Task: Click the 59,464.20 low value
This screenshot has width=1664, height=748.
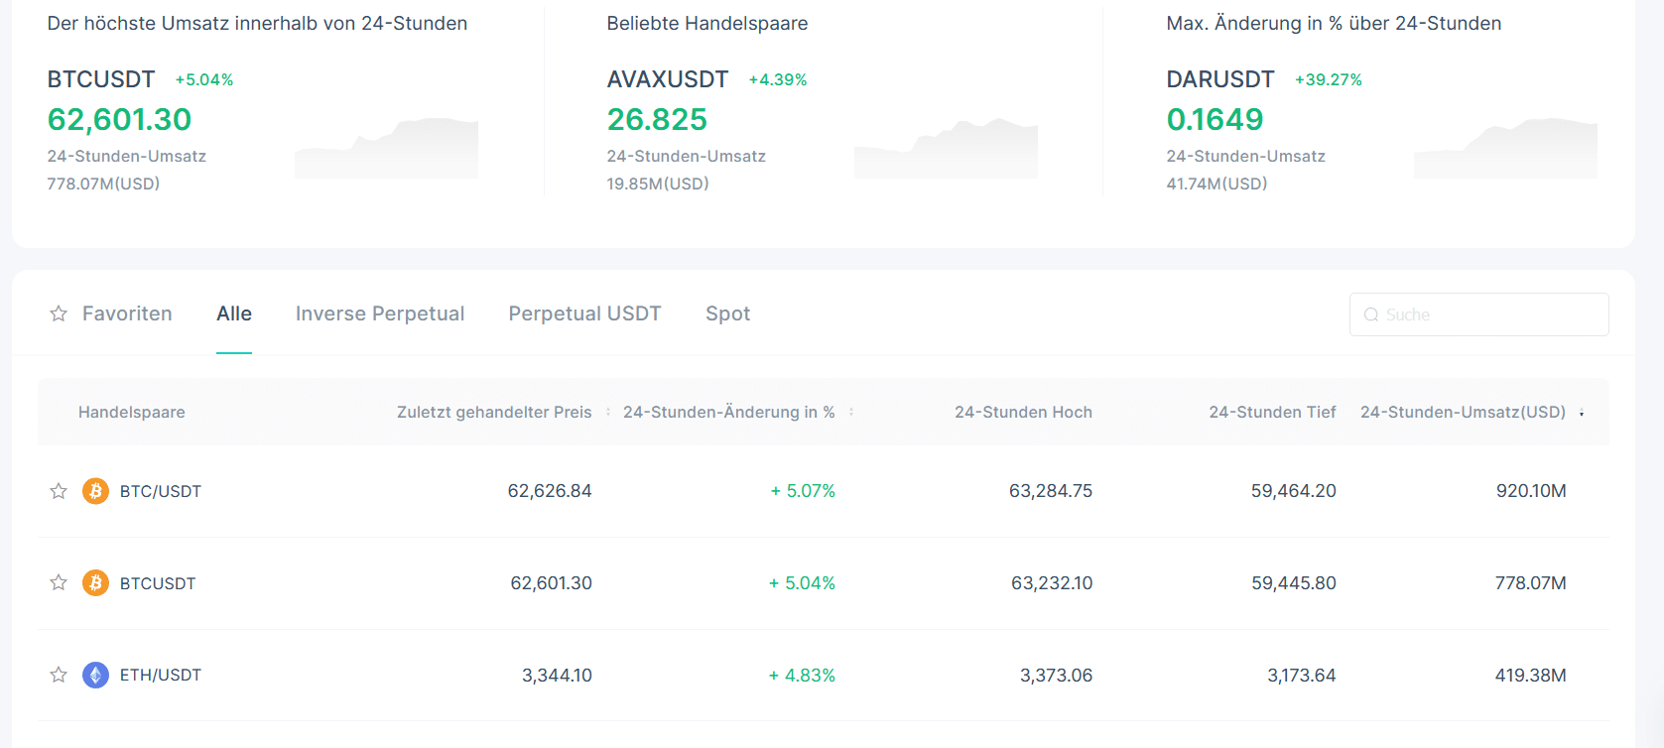Action: tap(1294, 491)
